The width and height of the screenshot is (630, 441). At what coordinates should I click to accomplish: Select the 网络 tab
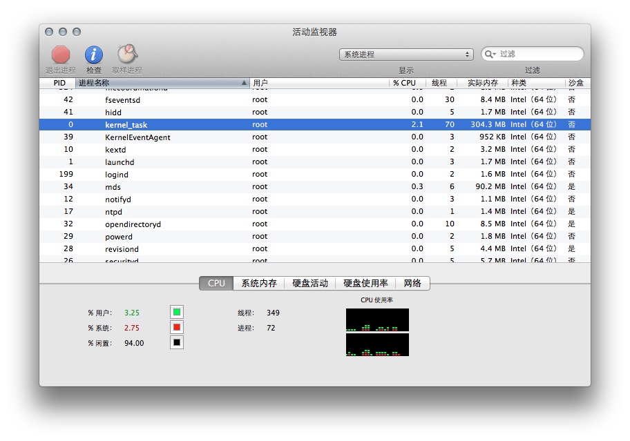pos(412,283)
